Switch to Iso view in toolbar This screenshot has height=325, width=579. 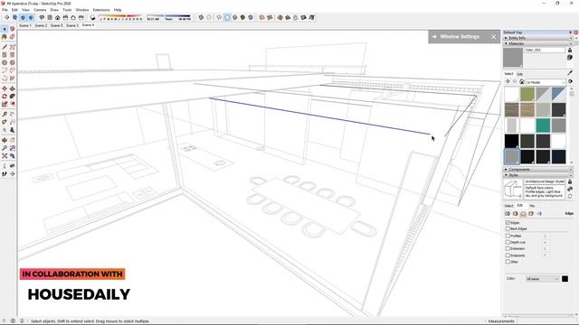42,17
